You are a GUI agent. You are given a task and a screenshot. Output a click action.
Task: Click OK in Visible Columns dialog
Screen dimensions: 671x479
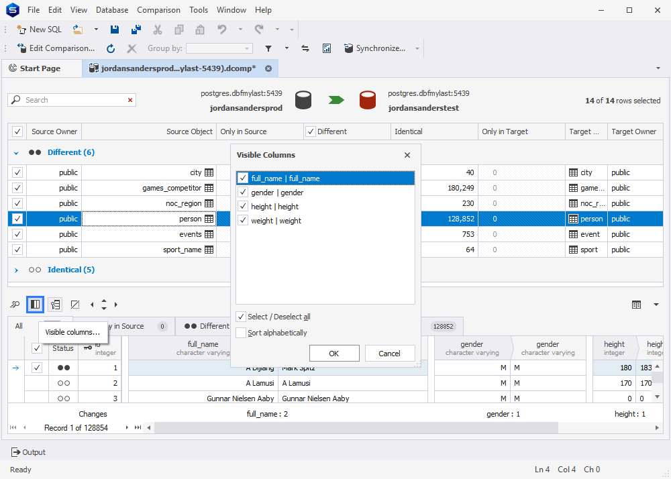point(333,354)
